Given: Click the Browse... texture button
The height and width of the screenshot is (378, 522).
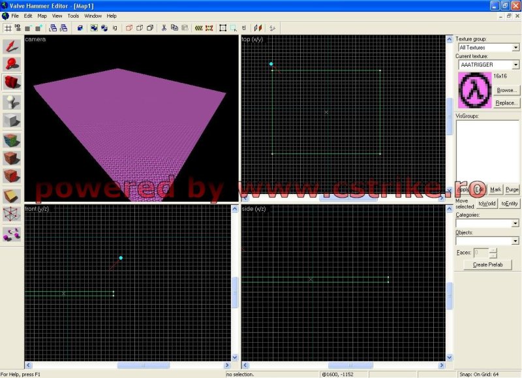Looking at the screenshot, I should 506,90.
